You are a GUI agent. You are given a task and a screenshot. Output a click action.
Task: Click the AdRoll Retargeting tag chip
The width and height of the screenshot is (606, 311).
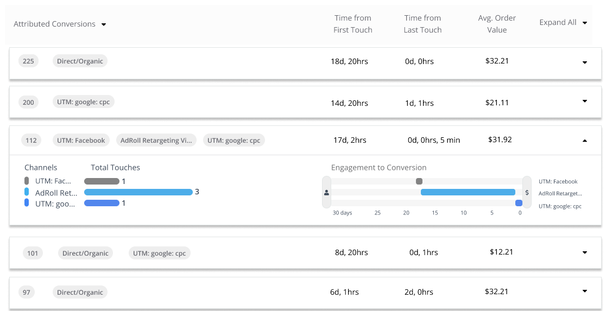point(156,141)
